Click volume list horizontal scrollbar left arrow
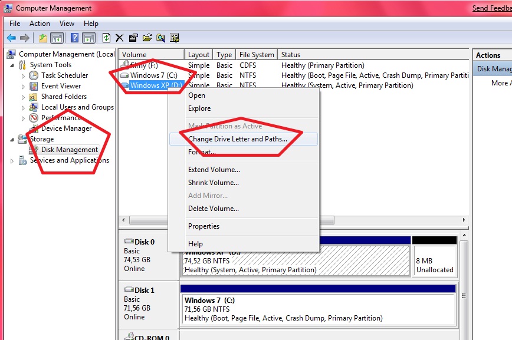This screenshot has height=340, width=512. (x=123, y=220)
